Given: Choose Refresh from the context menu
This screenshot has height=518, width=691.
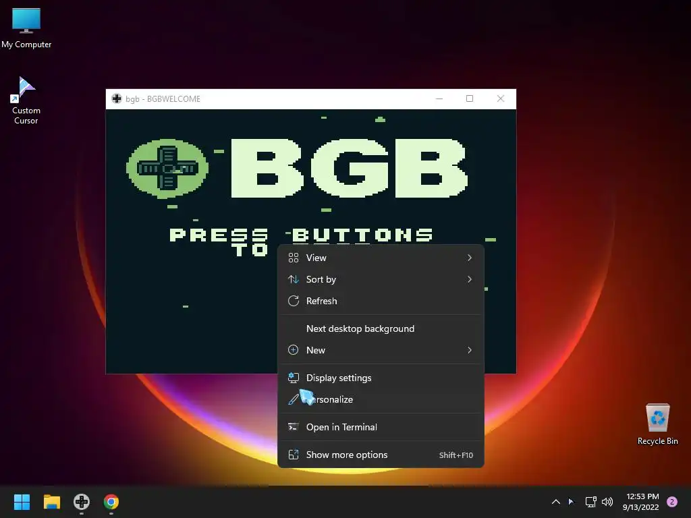Looking at the screenshot, I should click(x=381, y=301).
